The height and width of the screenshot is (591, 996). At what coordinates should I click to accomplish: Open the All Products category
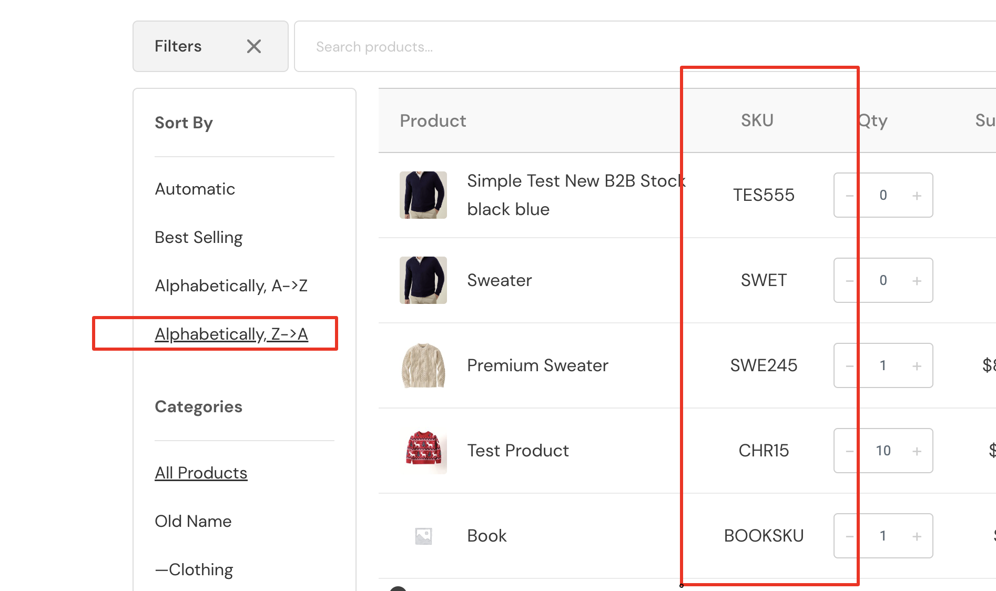[201, 473]
